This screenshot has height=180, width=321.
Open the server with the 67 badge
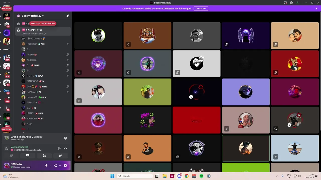coord(7,83)
